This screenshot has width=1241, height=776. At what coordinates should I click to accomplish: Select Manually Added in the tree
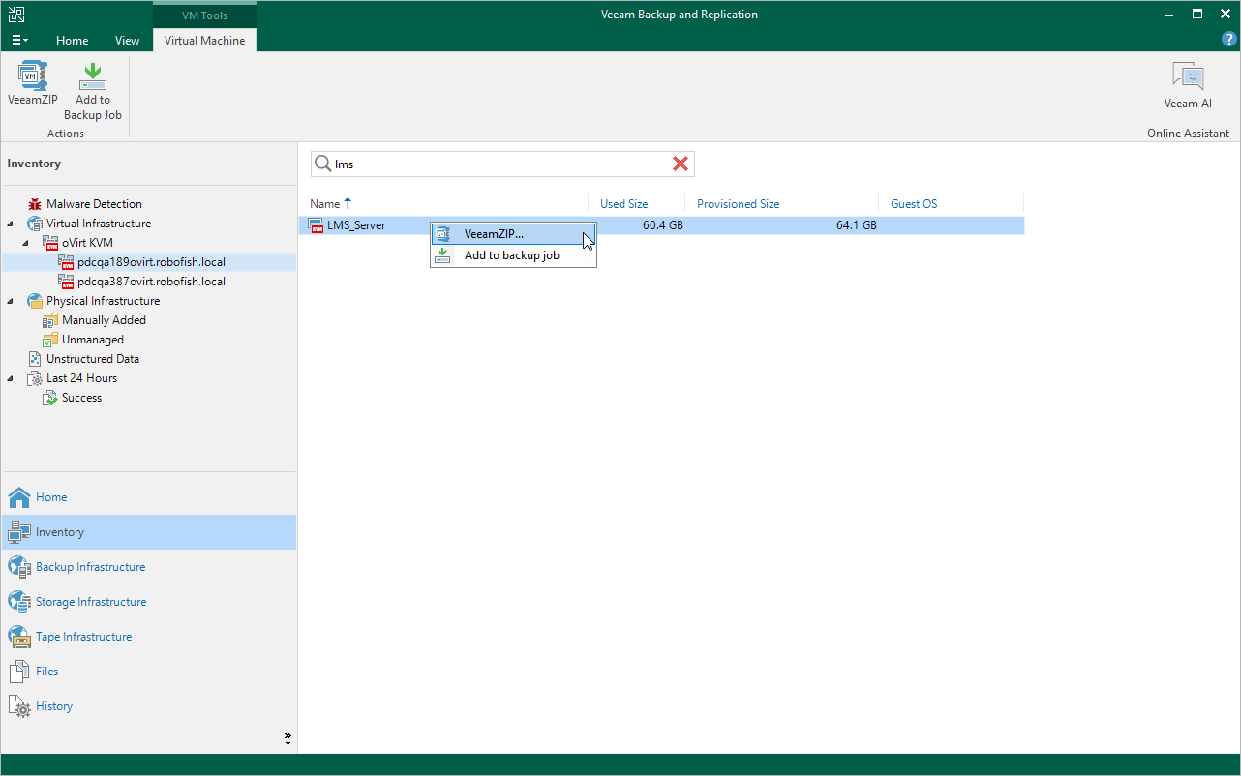[x=104, y=320]
